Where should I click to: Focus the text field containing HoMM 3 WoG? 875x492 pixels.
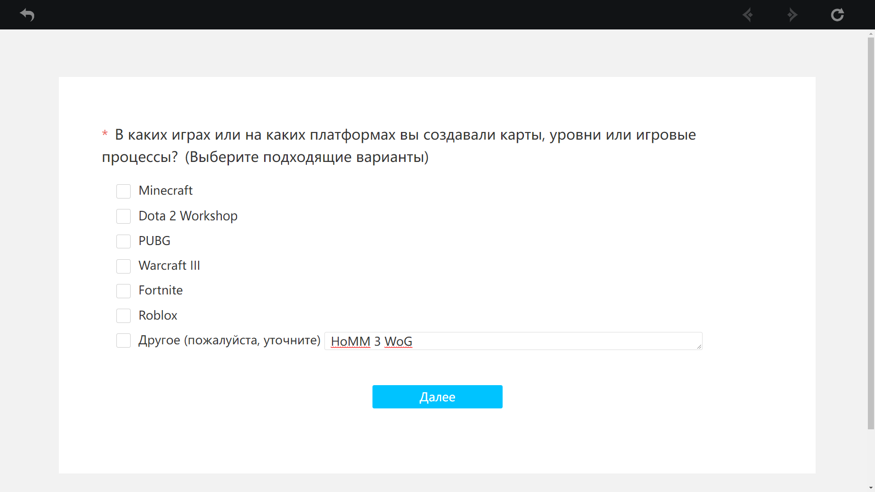[514, 341]
